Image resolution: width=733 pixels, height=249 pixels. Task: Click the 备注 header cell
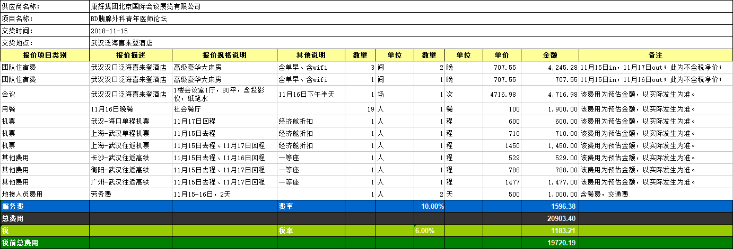656,55
